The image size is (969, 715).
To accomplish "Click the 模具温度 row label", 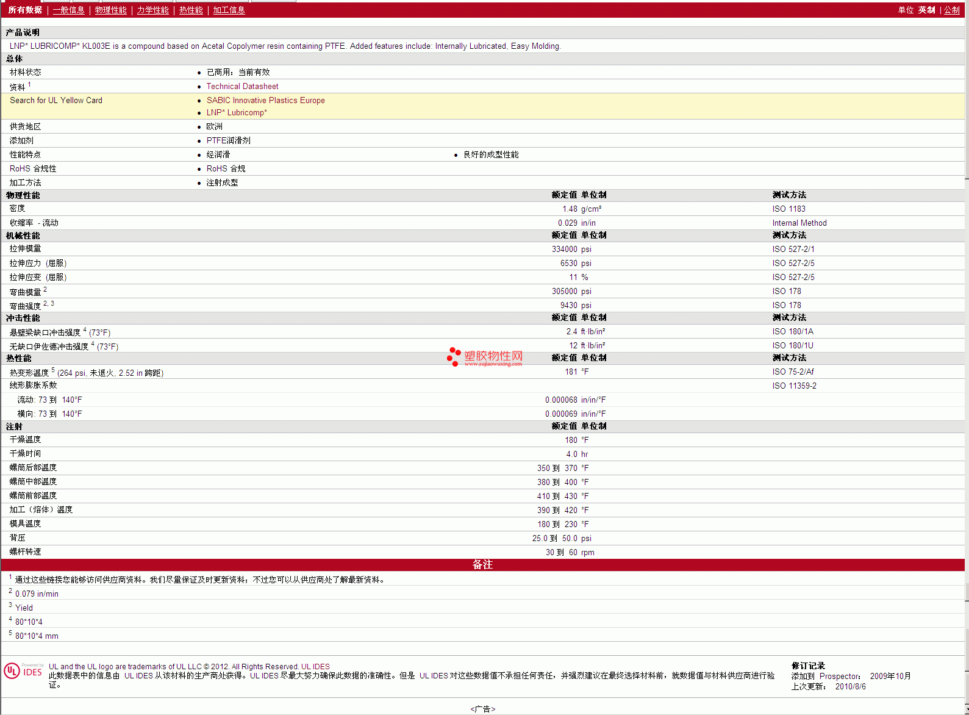I will pyautogui.click(x=26, y=524).
